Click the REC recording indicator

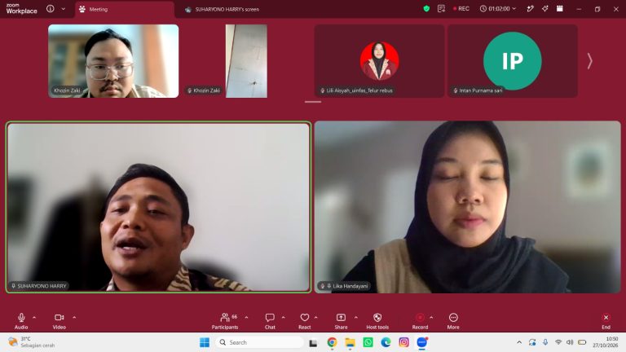click(x=461, y=8)
